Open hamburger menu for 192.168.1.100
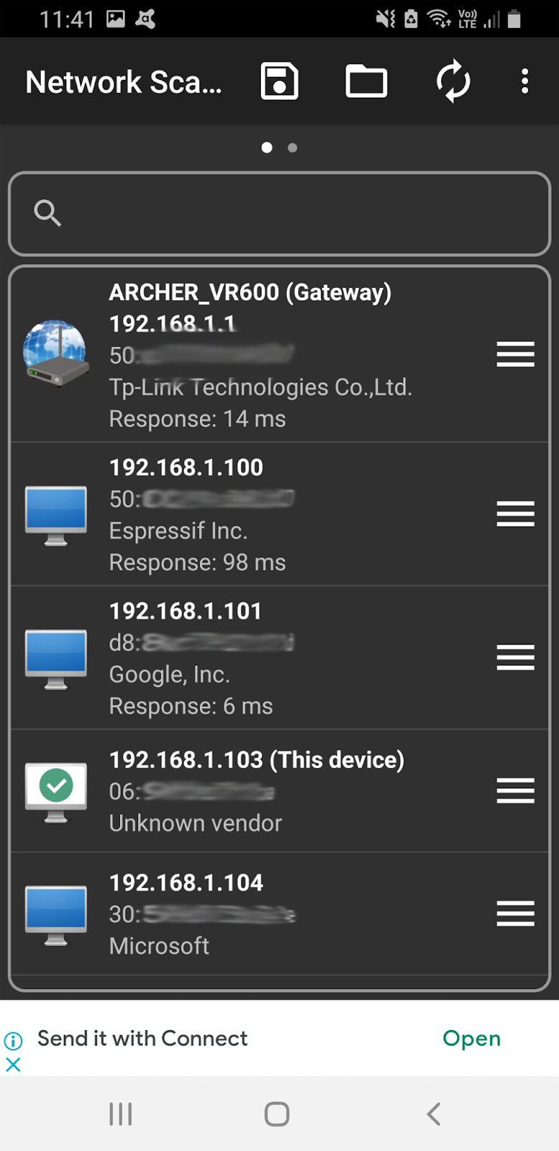 [516, 514]
